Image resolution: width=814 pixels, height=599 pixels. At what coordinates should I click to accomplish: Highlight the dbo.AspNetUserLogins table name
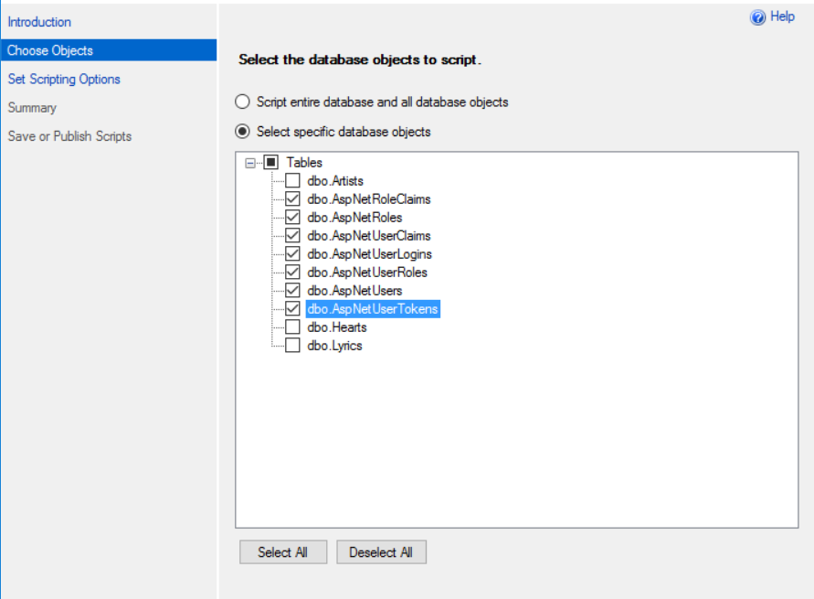370,254
